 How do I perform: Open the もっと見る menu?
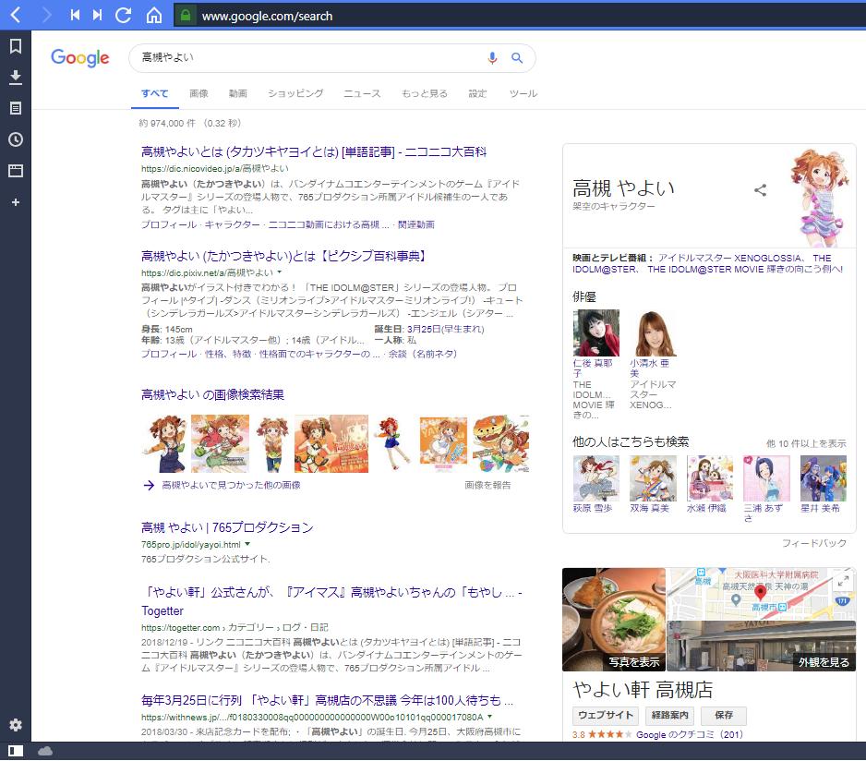click(x=425, y=93)
